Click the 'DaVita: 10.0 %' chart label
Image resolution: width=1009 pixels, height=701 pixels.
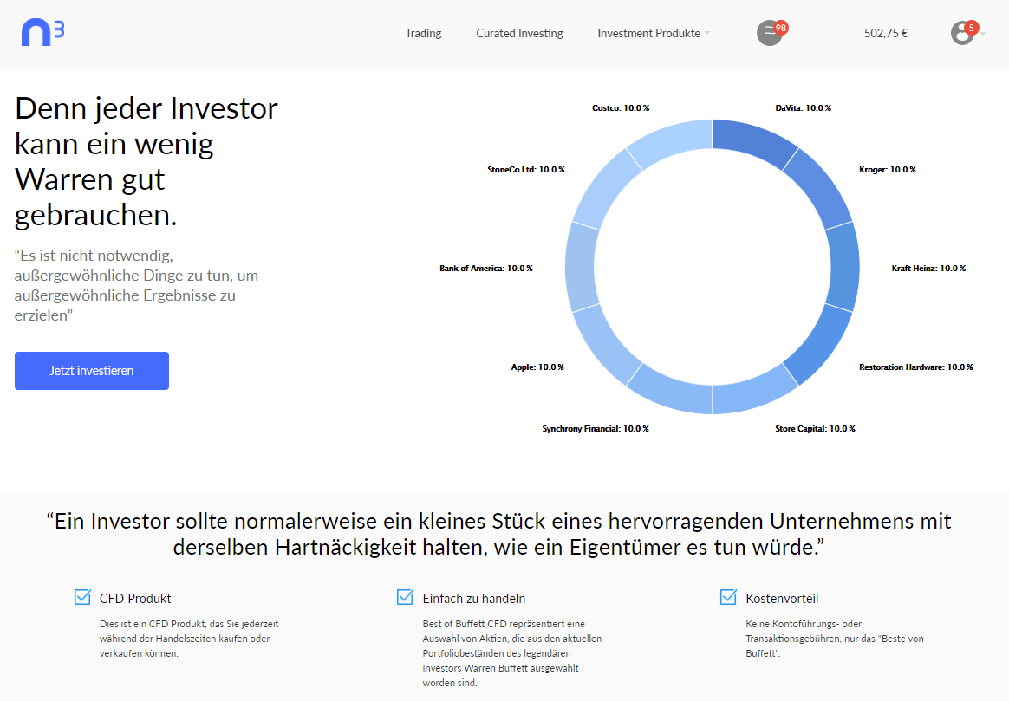pos(803,108)
